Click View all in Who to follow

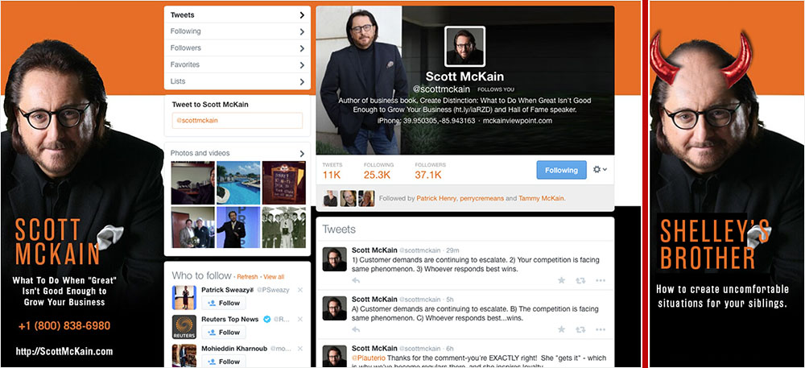point(274,277)
